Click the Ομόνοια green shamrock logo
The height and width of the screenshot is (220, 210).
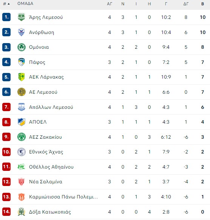tap(22, 47)
